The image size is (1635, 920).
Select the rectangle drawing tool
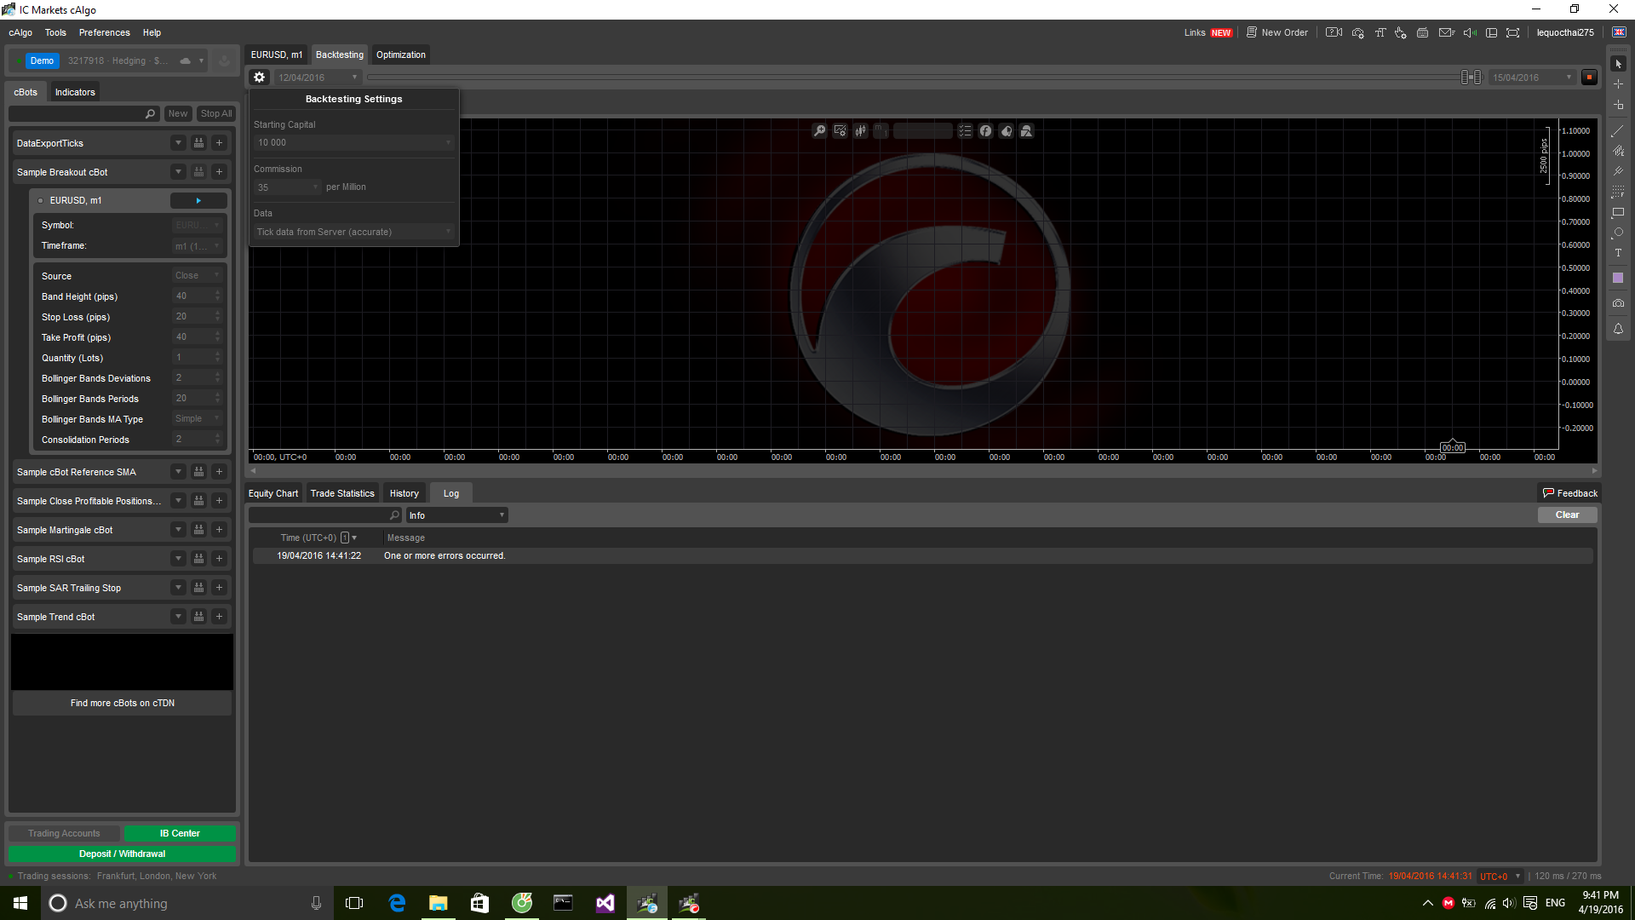pyautogui.click(x=1618, y=212)
